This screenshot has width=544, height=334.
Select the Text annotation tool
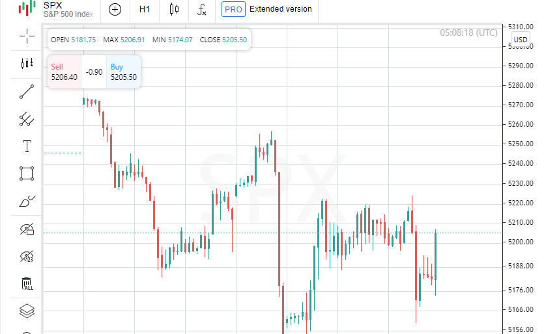[x=27, y=146]
